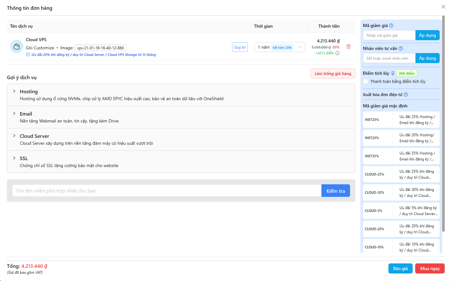
Task: Click the domain name search input field
Action: pos(167,191)
